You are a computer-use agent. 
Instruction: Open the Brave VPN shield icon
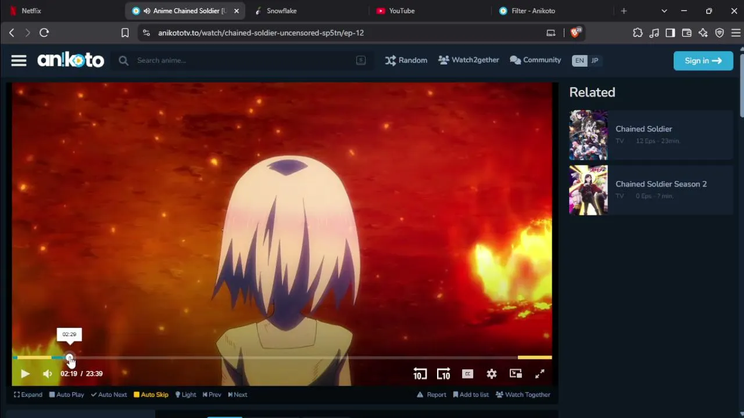point(719,33)
